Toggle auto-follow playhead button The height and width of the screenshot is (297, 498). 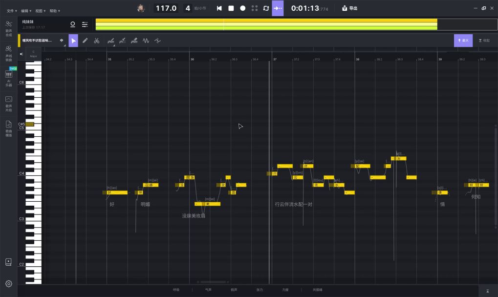pos(278,8)
